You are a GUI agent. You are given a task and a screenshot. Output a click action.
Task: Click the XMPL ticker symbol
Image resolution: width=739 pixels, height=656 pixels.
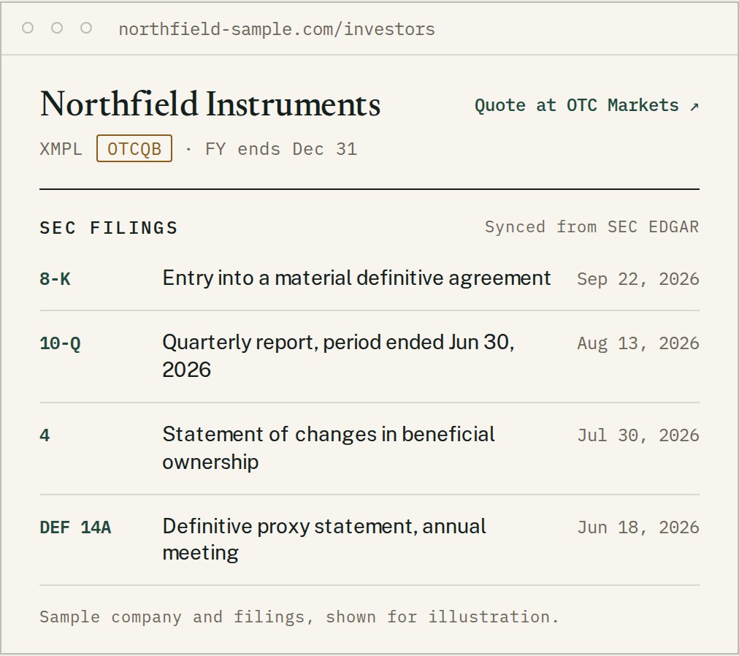click(61, 149)
